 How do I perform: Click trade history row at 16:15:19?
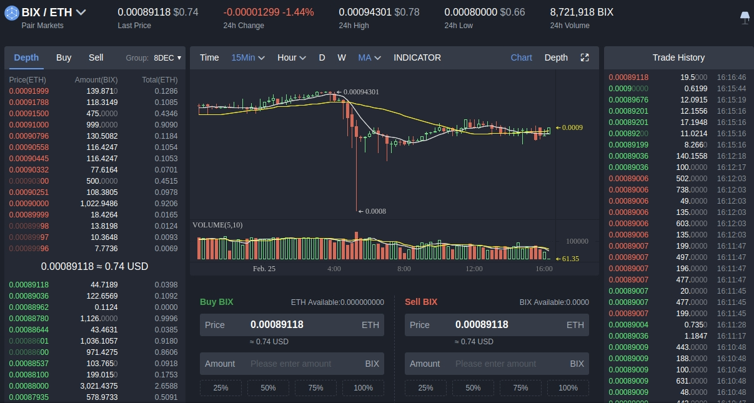[x=677, y=100]
